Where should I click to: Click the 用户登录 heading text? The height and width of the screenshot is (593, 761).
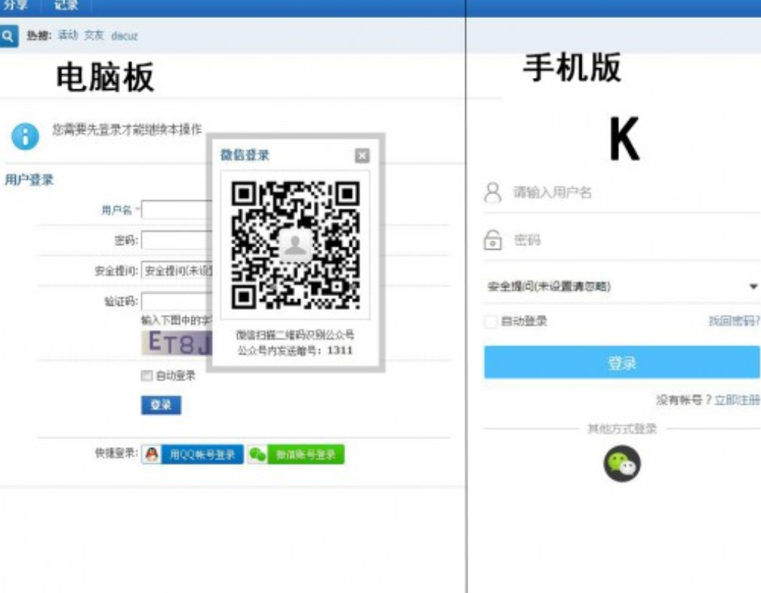[x=29, y=180]
